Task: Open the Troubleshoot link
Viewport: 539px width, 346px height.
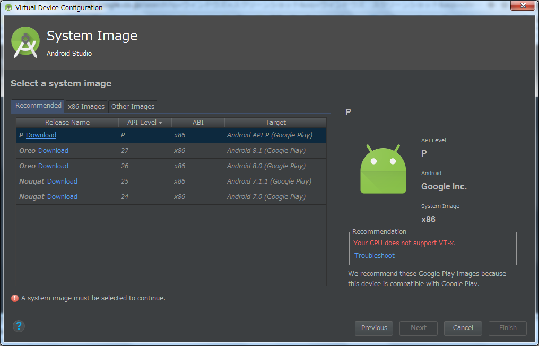Action: (375, 256)
